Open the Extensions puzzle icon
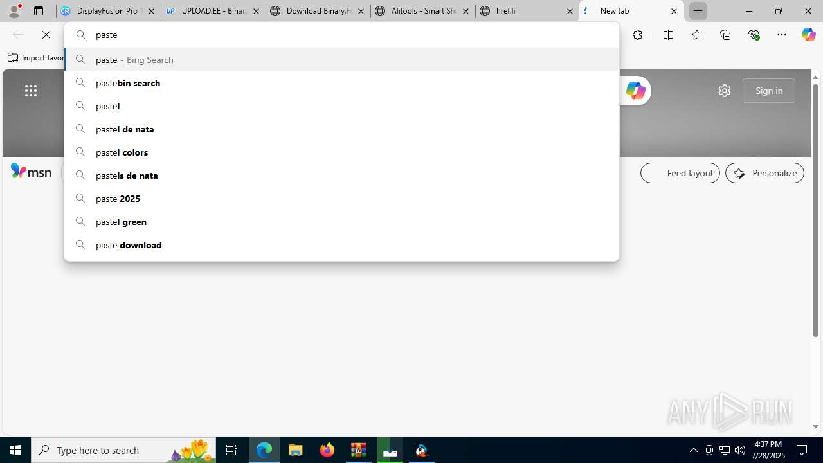This screenshot has height=463, width=823. tap(637, 35)
